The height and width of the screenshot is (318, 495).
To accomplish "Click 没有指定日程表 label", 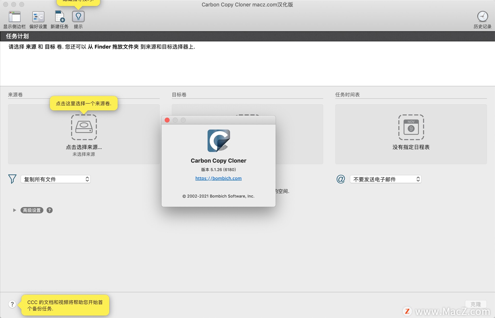I will [x=411, y=147].
